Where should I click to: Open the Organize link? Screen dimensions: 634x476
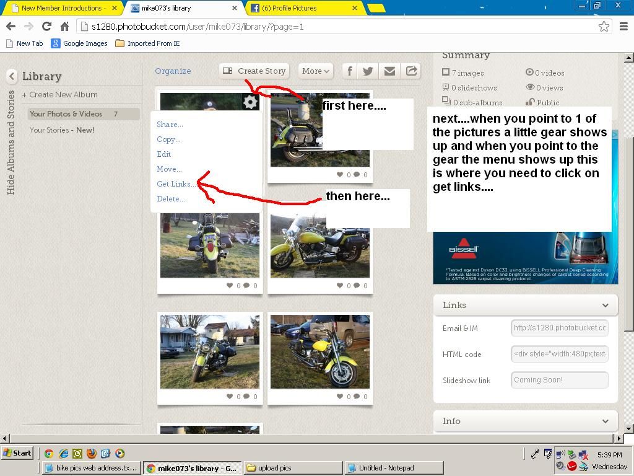pyautogui.click(x=173, y=71)
